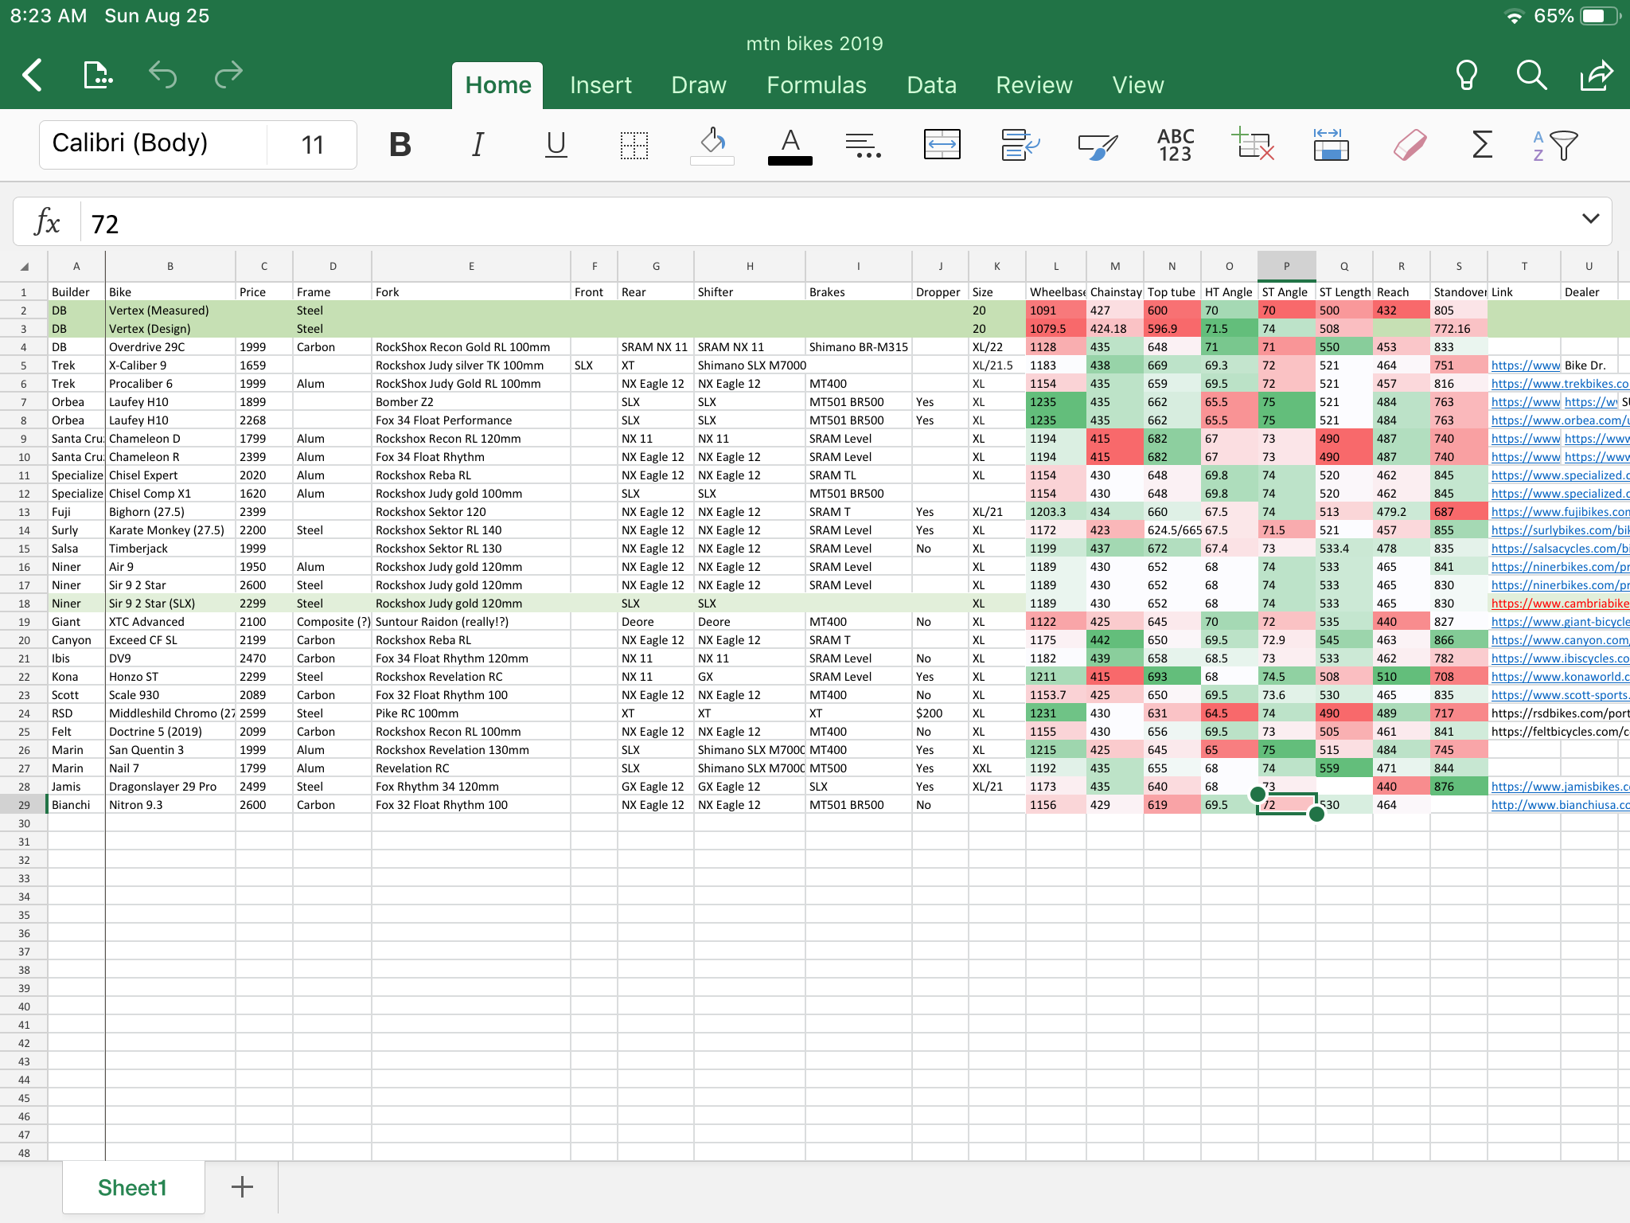
Task: Open sort and filter options
Action: (1554, 145)
